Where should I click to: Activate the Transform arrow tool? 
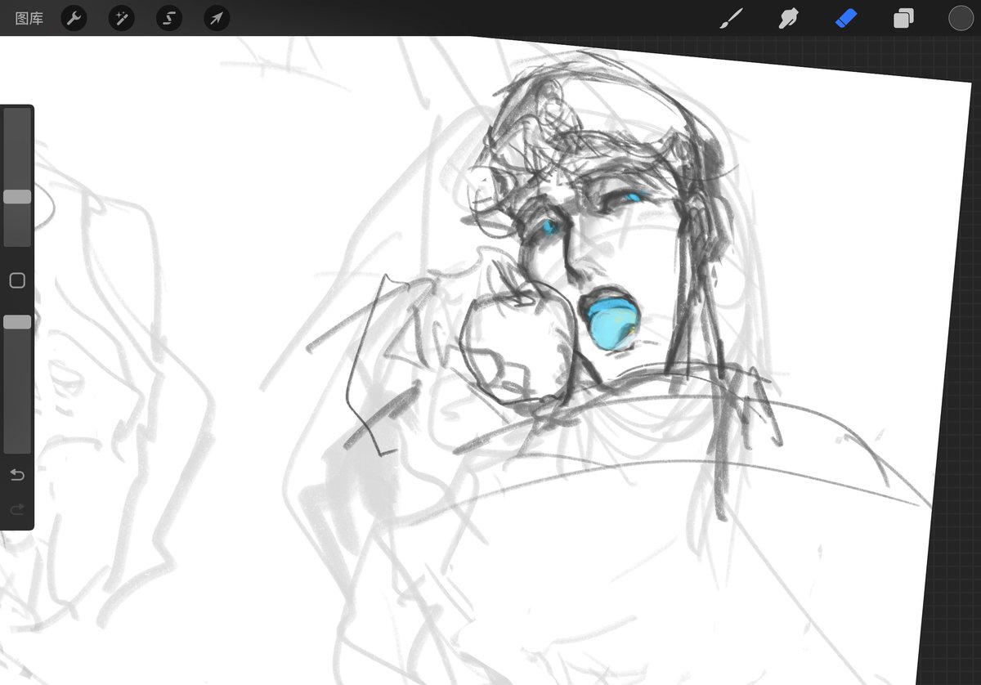click(217, 18)
